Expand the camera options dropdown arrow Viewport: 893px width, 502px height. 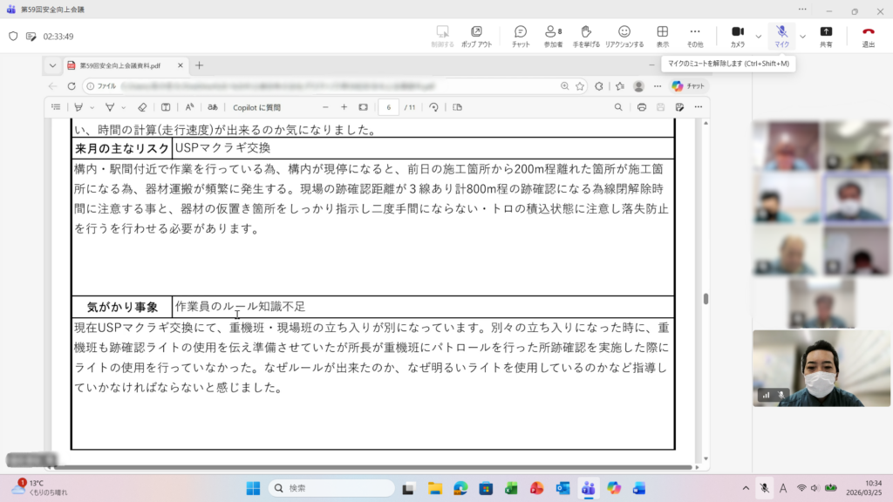click(x=758, y=37)
